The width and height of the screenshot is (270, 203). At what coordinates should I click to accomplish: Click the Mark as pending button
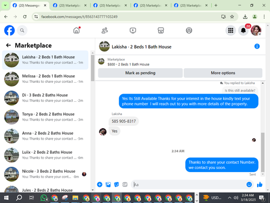[140, 73]
